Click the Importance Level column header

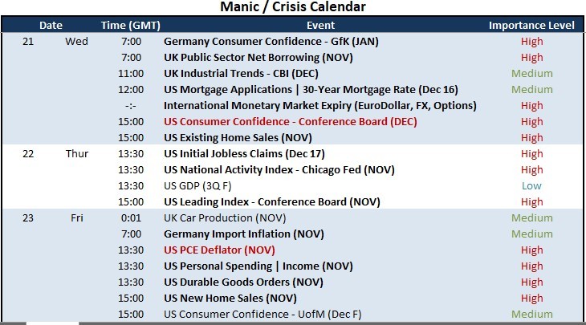(x=531, y=26)
